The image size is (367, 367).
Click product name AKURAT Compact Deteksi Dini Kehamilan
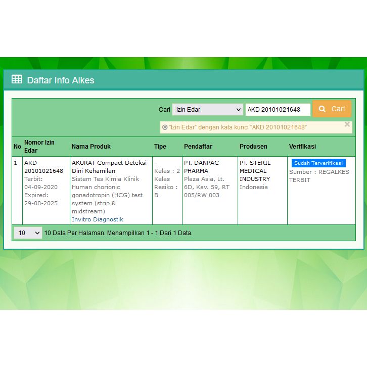coord(109,167)
